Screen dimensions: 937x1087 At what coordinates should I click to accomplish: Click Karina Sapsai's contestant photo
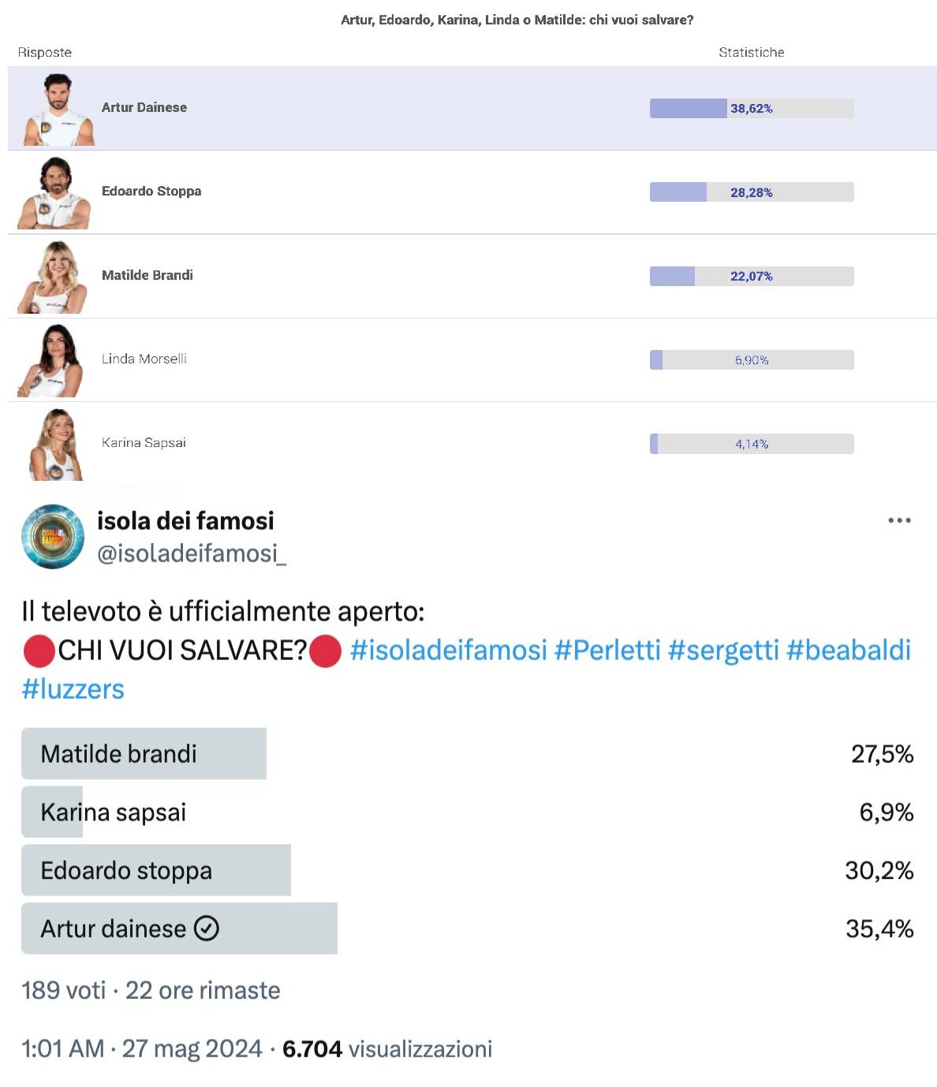point(56,445)
